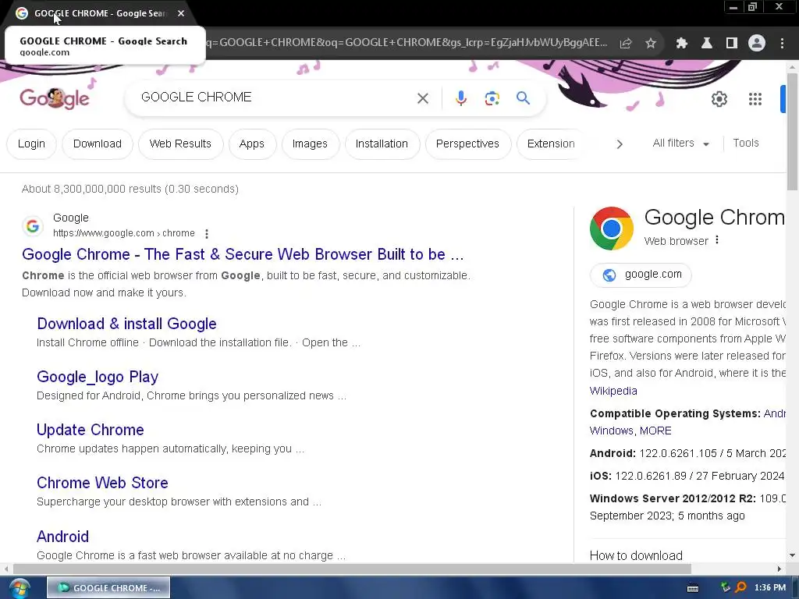The width and height of the screenshot is (799, 599).
Task: Open the Update Chrome sitelink
Action: click(x=91, y=430)
